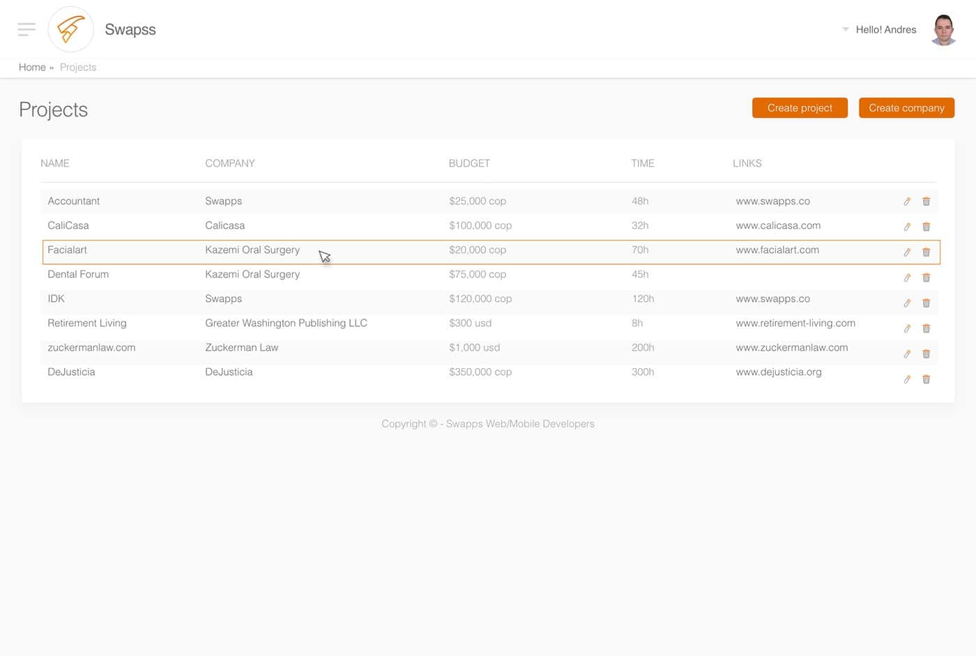Open the www.facialart.com link
Image resolution: width=976 pixels, height=656 pixels.
click(777, 250)
